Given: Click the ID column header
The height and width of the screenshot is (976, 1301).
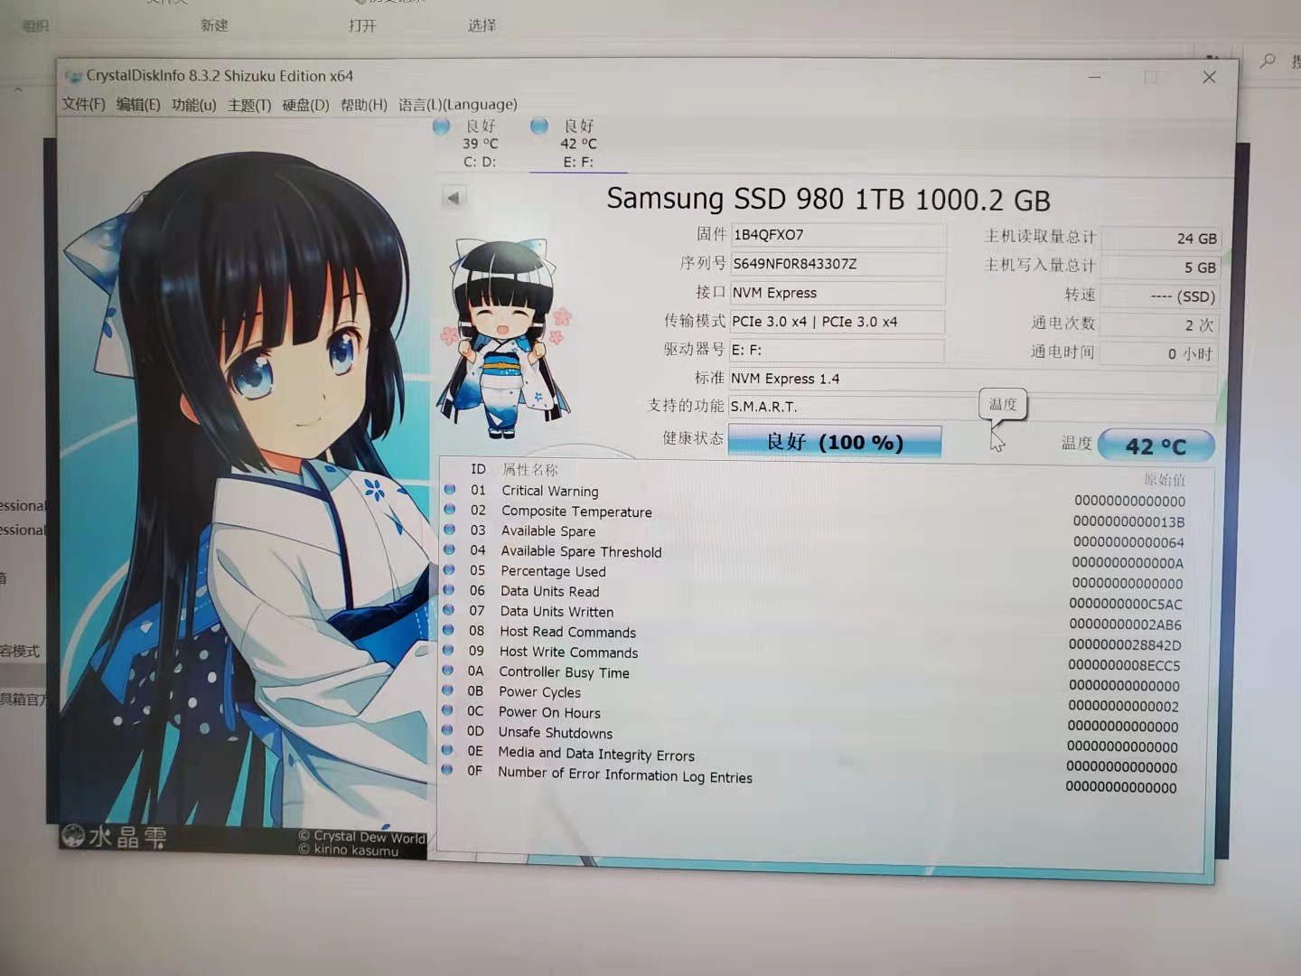Looking at the screenshot, I should (x=478, y=469).
